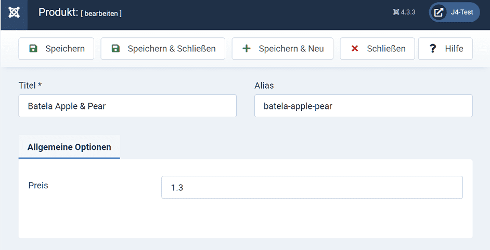The image size is (490, 250).
Task: Open Hilfe via its text label
Action: 454,49
